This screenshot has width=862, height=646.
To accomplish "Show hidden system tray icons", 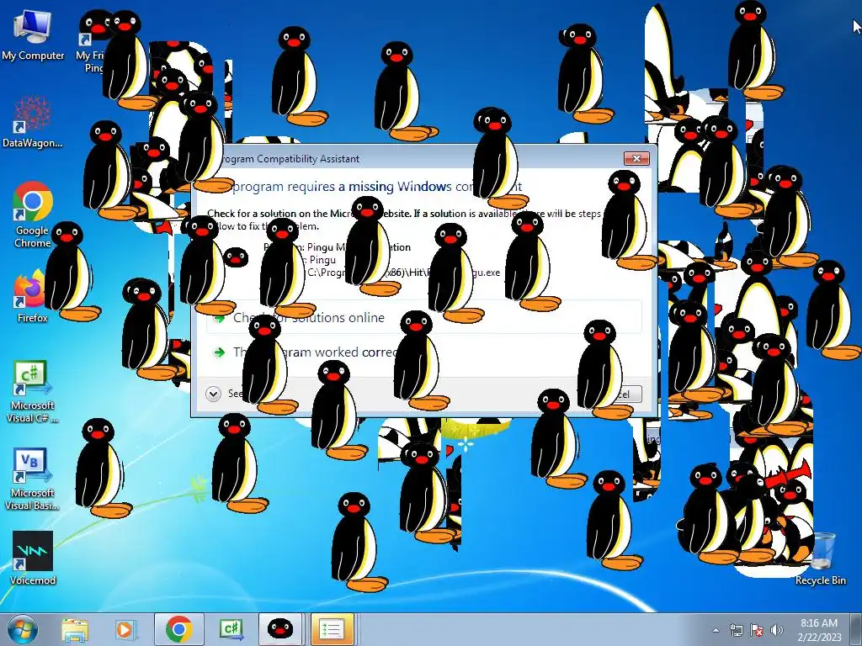I will click(x=716, y=630).
